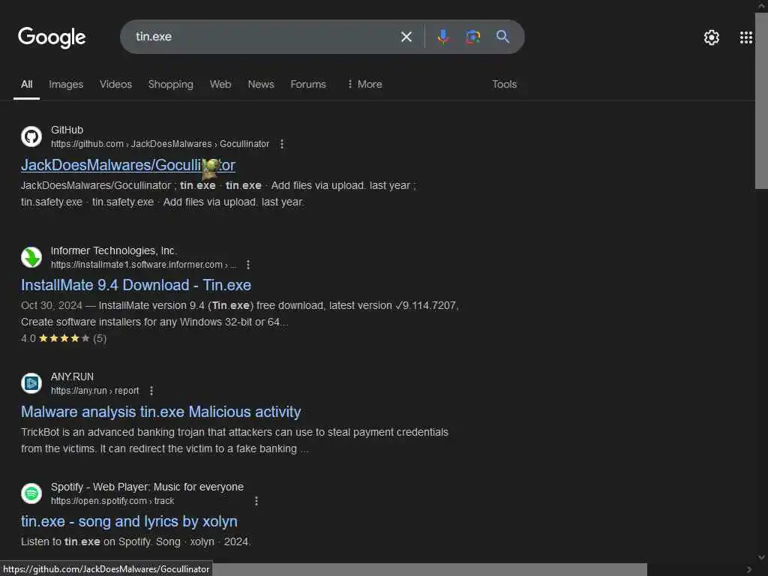768x576 pixels.
Task: Click the Google logo
Action: [52, 37]
